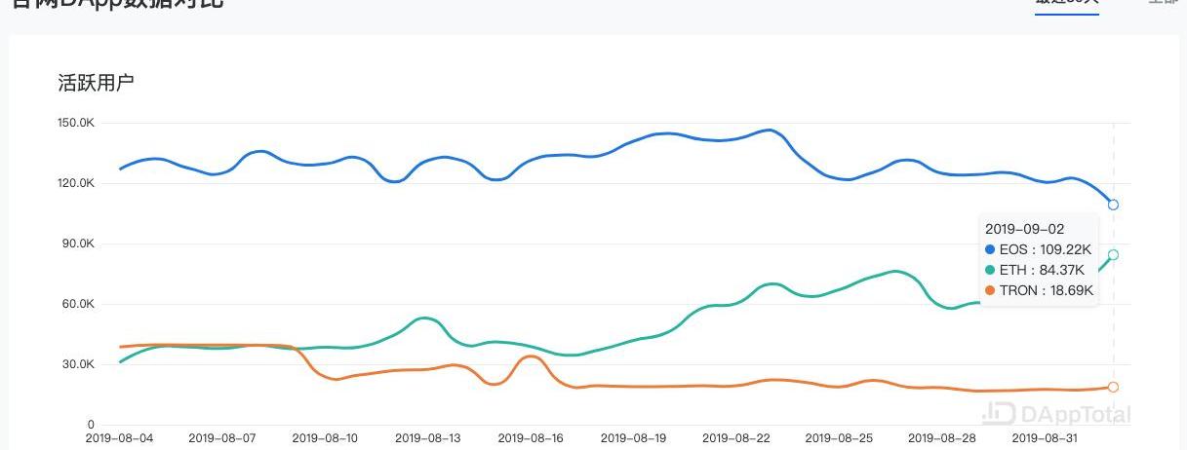Click the 2019-09-02 tooltip date header

point(1025,229)
